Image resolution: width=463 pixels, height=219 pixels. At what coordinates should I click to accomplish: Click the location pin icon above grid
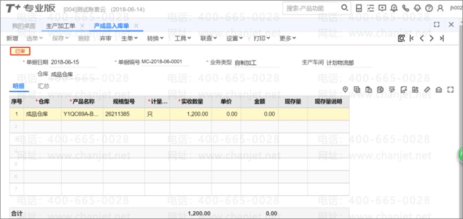pos(345,89)
